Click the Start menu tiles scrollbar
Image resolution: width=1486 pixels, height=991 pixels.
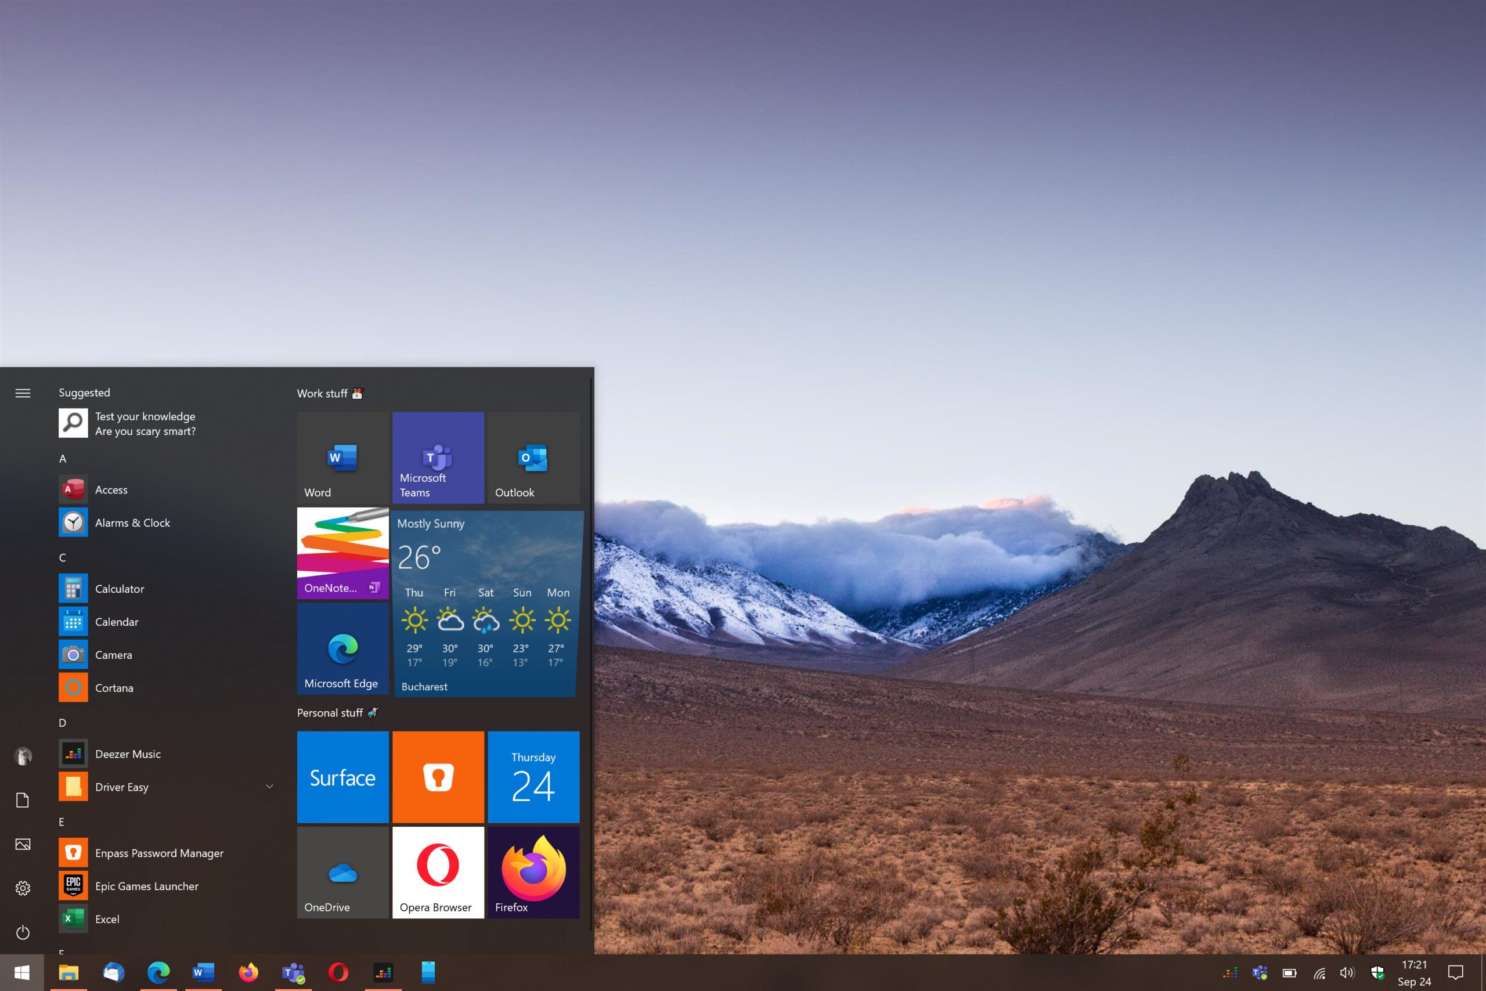591,654
